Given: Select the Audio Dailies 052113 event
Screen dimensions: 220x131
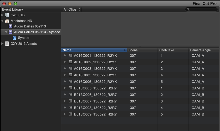Looking at the screenshot, I should click(30, 26).
